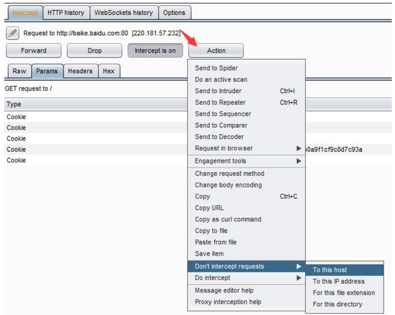The width and height of the screenshot is (395, 315).
Task: Choose Send to Spider
Action: click(x=246, y=68)
